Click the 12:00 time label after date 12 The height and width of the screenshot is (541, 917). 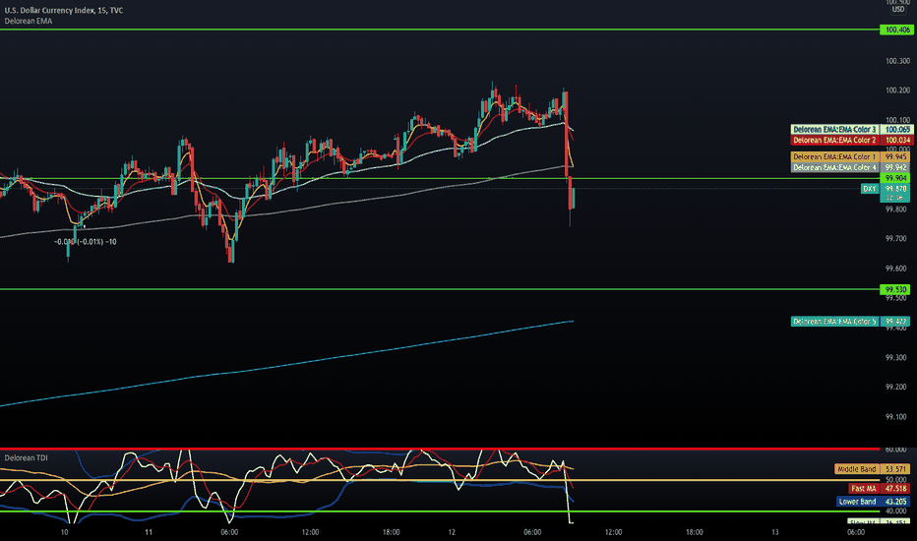coord(613,532)
